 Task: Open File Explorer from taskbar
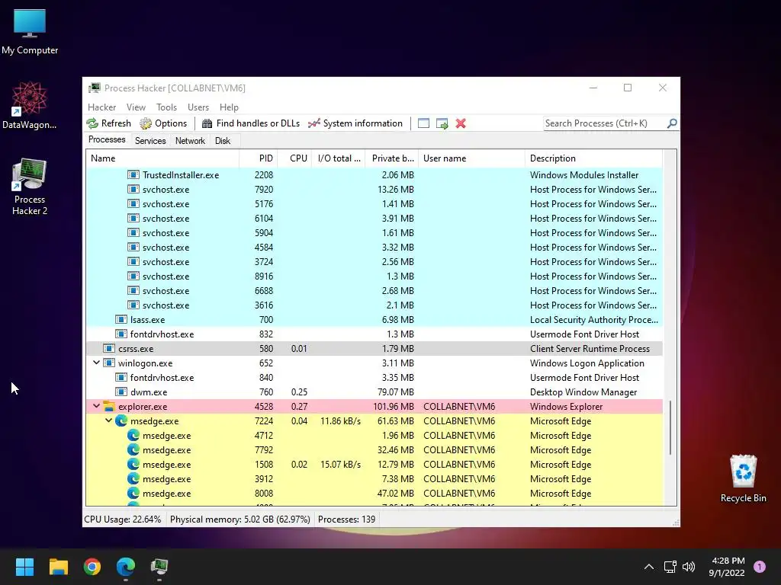pos(58,566)
